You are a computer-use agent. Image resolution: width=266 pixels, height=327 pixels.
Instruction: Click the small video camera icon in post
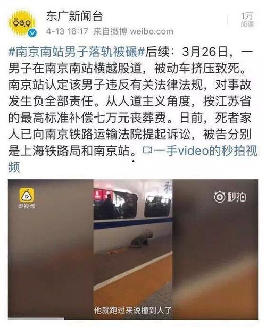(x=147, y=150)
